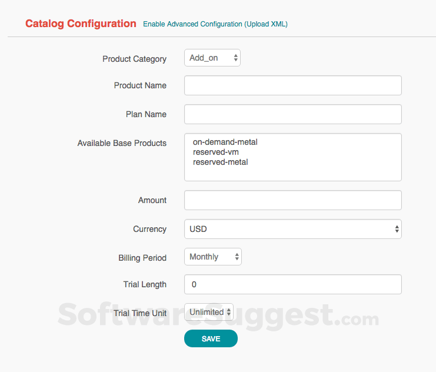Click the Product Category label text
The image size is (436, 372).
point(134,59)
